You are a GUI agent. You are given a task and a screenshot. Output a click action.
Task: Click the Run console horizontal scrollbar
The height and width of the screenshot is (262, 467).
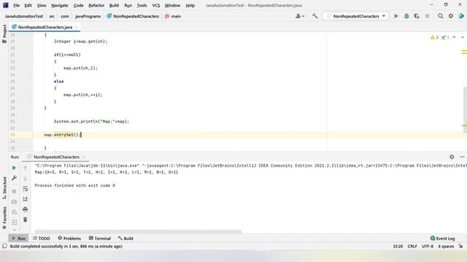click(138, 231)
